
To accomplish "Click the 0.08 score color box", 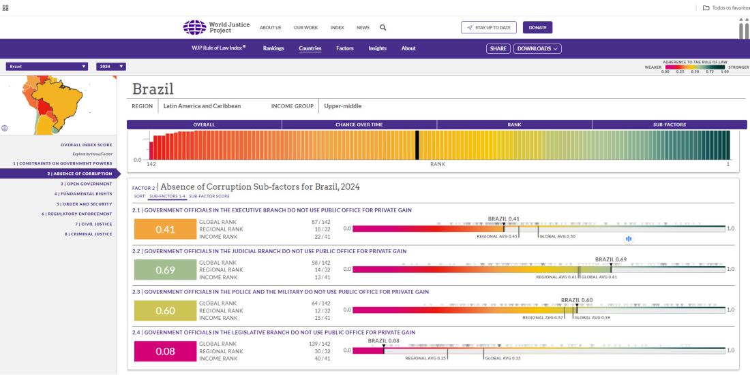I will coord(165,351).
